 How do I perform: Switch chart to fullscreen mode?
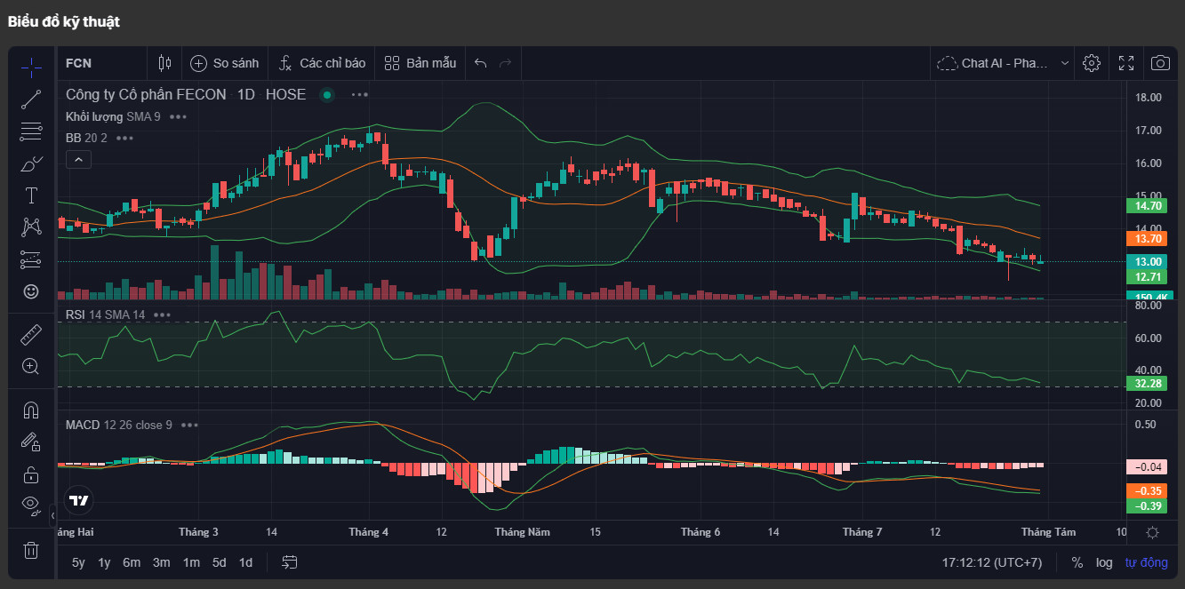pos(1126,63)
